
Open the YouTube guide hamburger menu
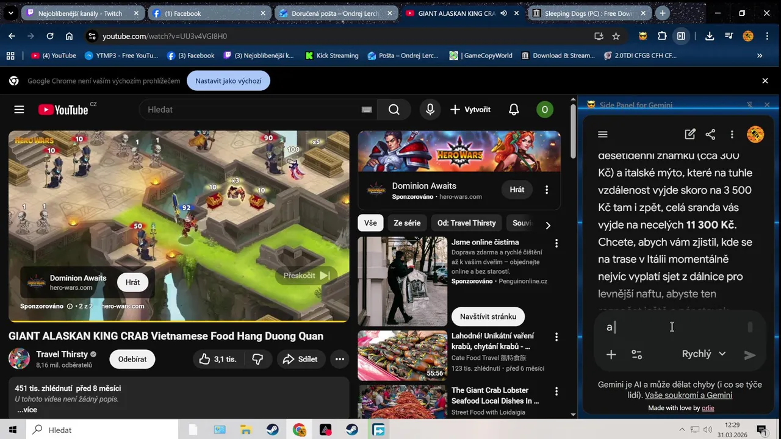(x=19, y=110)
